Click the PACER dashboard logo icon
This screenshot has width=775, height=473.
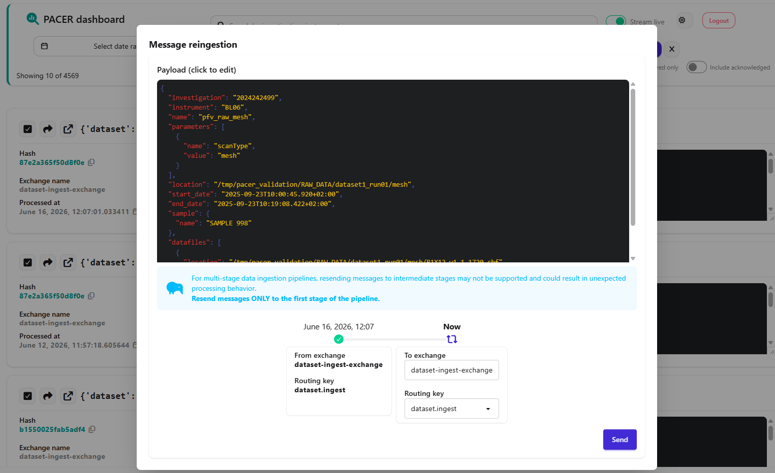(33, 19)
